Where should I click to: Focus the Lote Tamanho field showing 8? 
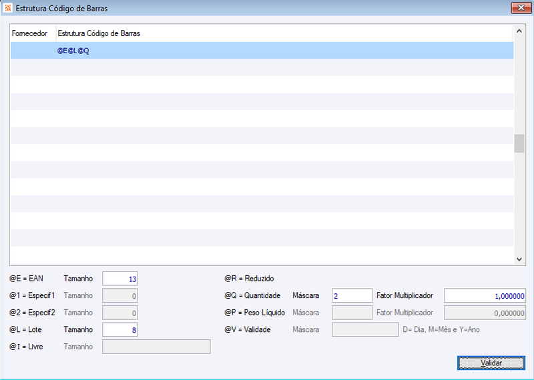120,329
